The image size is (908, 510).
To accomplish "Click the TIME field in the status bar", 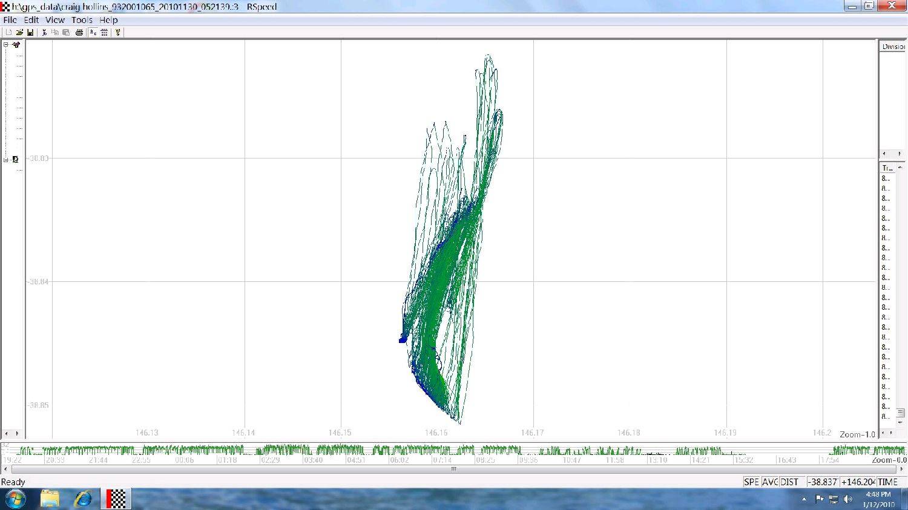I will (887, 482).
